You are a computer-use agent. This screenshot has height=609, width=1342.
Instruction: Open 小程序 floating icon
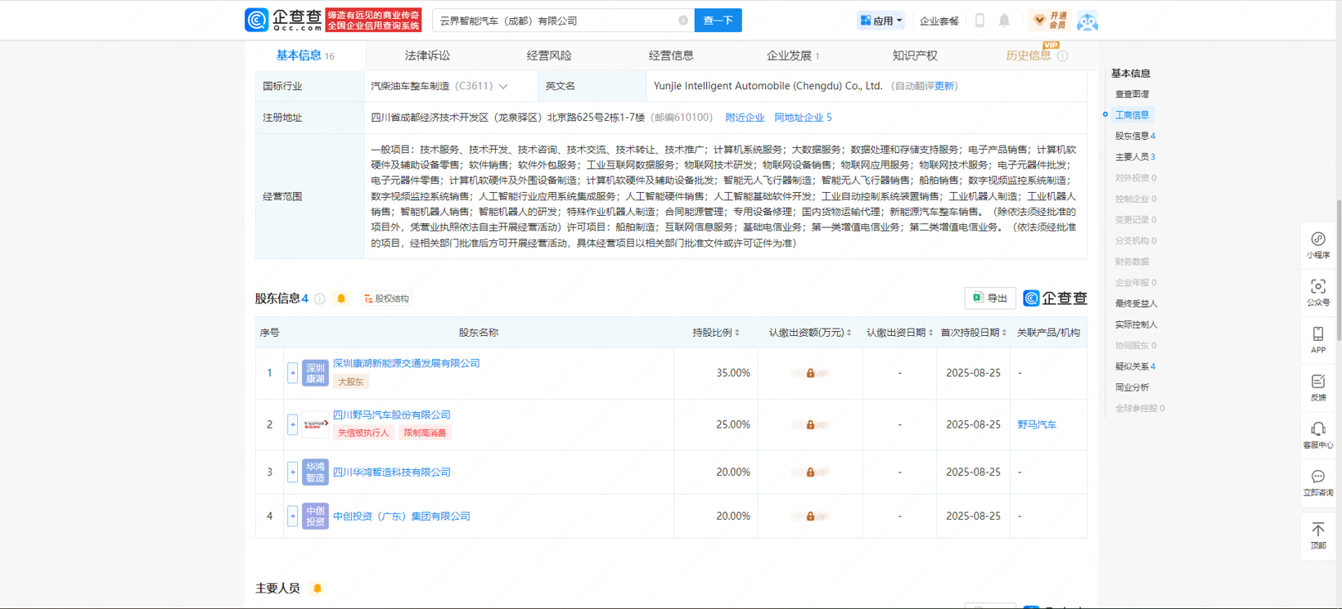(x=1318, y=245)
